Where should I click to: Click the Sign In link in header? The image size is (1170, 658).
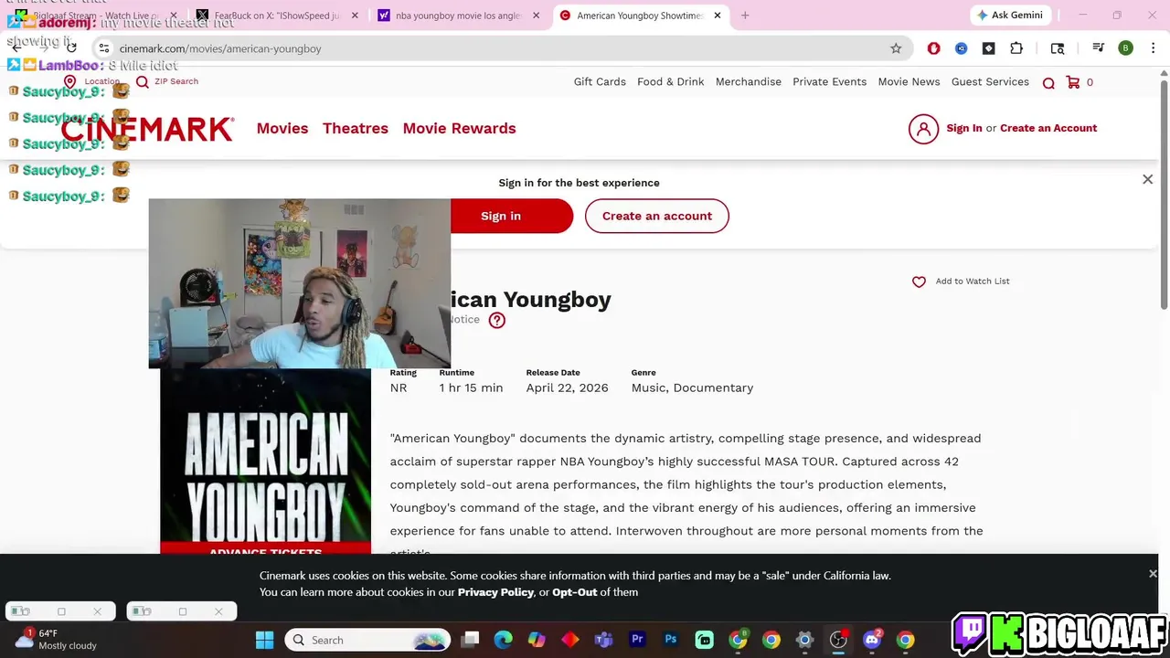964,128
